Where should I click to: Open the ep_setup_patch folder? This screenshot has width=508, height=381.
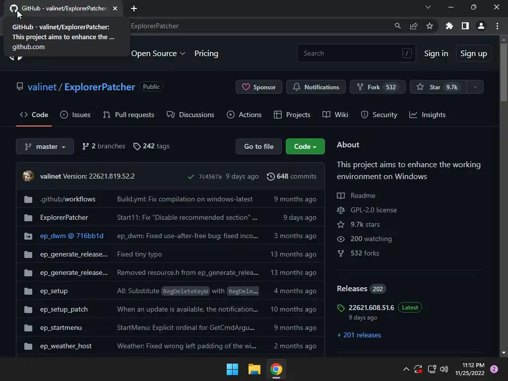click(x=64, y=310)
